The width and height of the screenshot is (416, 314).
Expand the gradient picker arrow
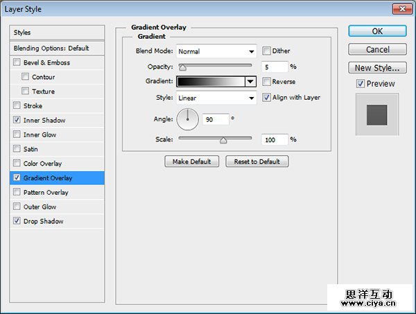click(x=250, y=81)
